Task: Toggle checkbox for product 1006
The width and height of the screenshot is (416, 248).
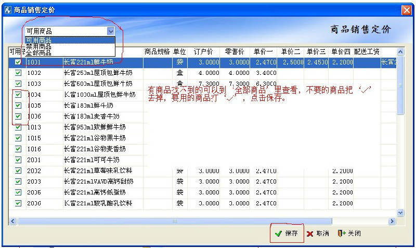Action: click(18, 116)
